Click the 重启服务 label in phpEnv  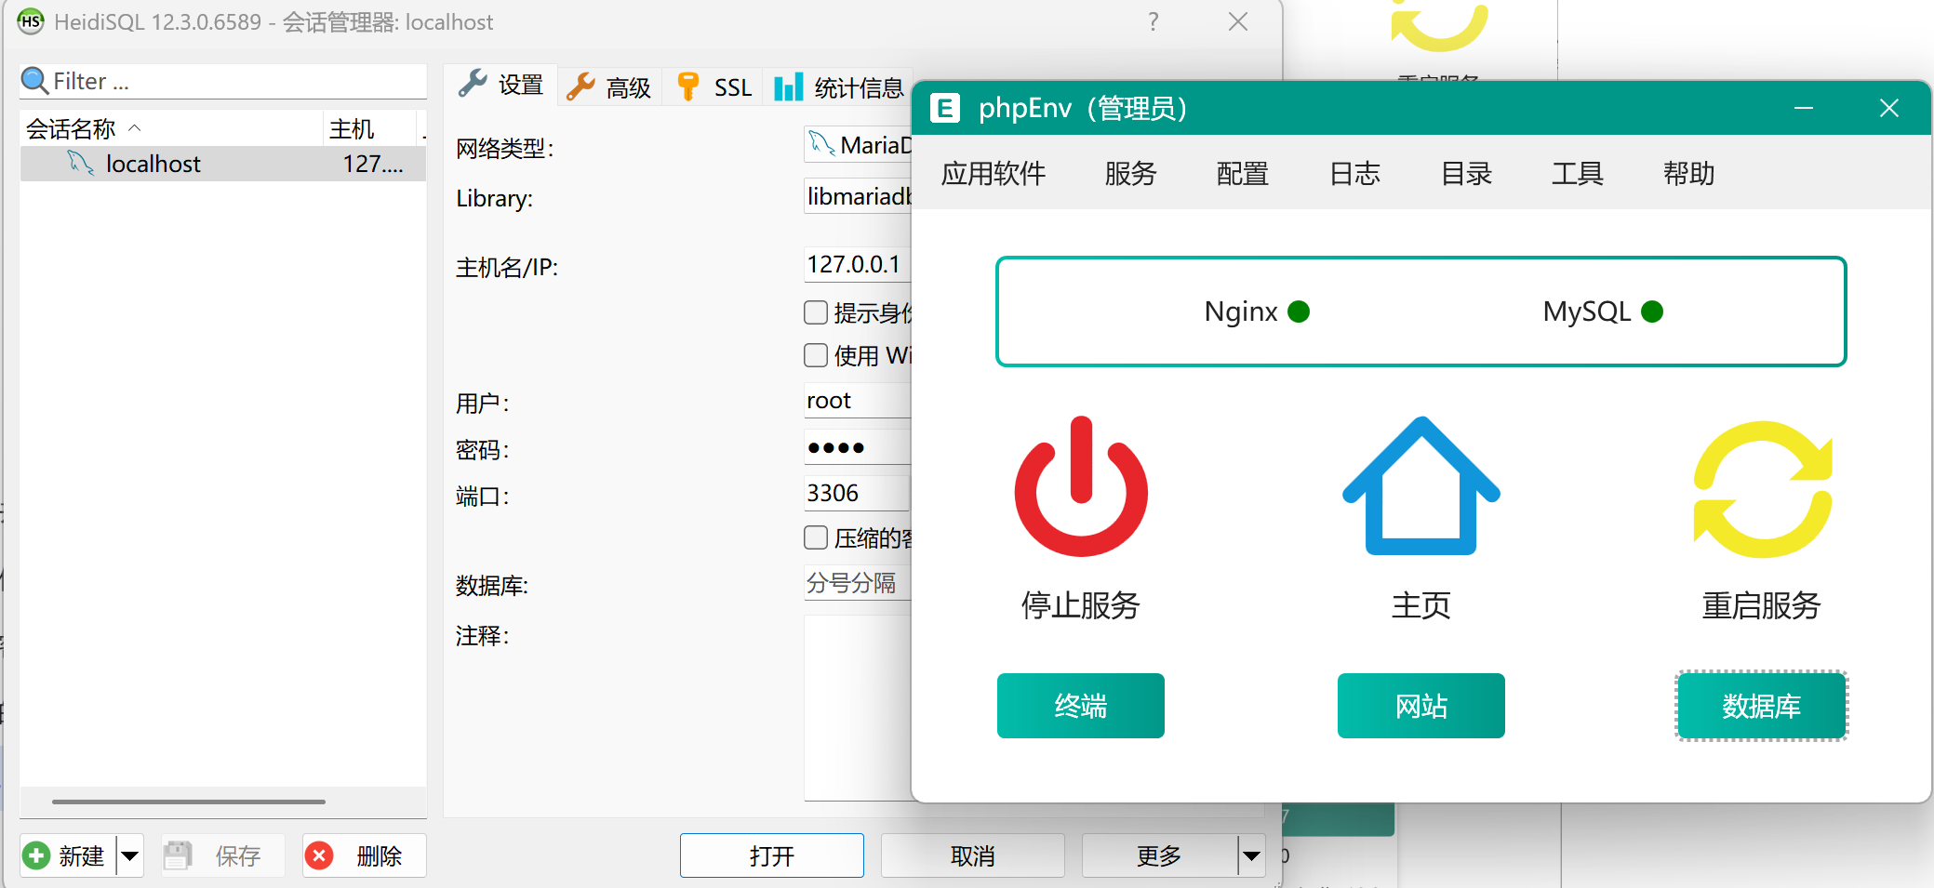coord(1762,605)
